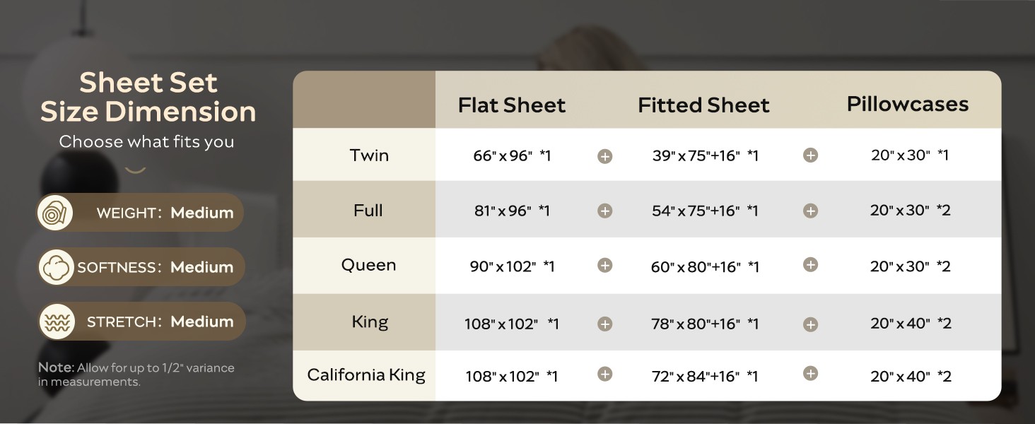Select the Pillowcases column header

(x=908, y=104)
